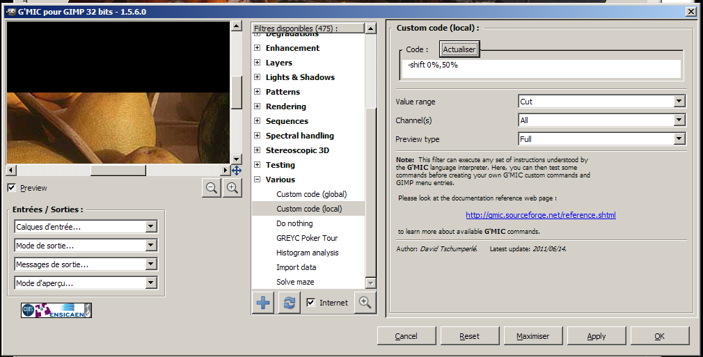The image size is (703, 357).
Task: Click the magnifier icon beside Internet
Action: click(x=365, y=303)
